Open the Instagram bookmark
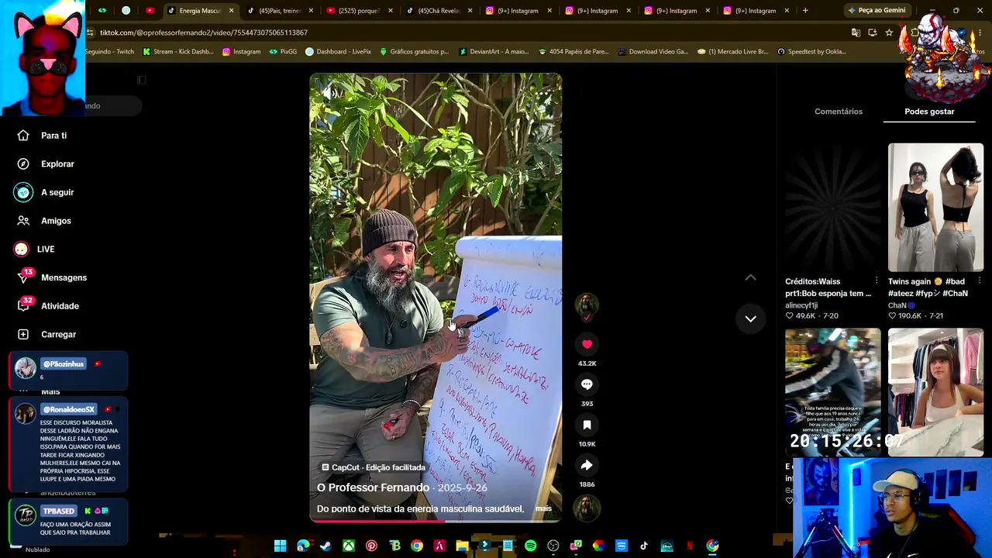The width and height of the screenshot is (992, 558). click(x=242, y=52)
